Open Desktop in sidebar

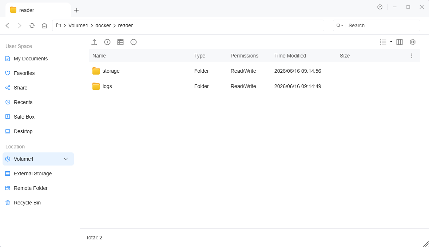pos(38,131)
